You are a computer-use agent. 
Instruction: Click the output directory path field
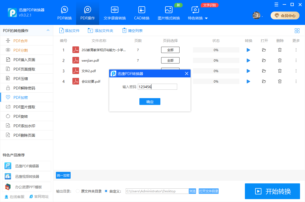[157, 191]
